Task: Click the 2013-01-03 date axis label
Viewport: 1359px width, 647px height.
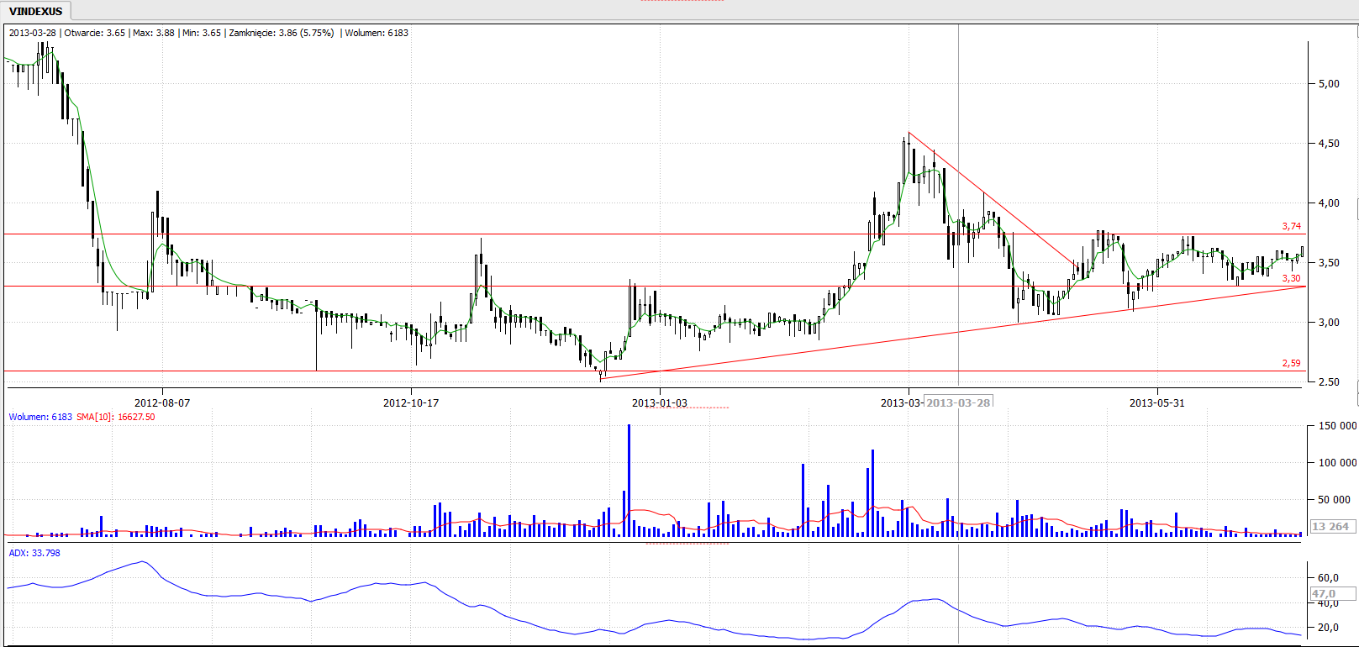Action: 660,402
